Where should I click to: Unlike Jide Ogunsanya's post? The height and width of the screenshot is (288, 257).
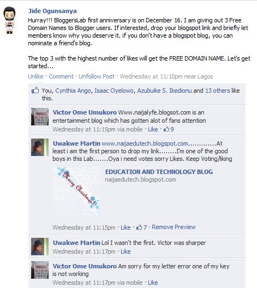[x=35, y=76]
